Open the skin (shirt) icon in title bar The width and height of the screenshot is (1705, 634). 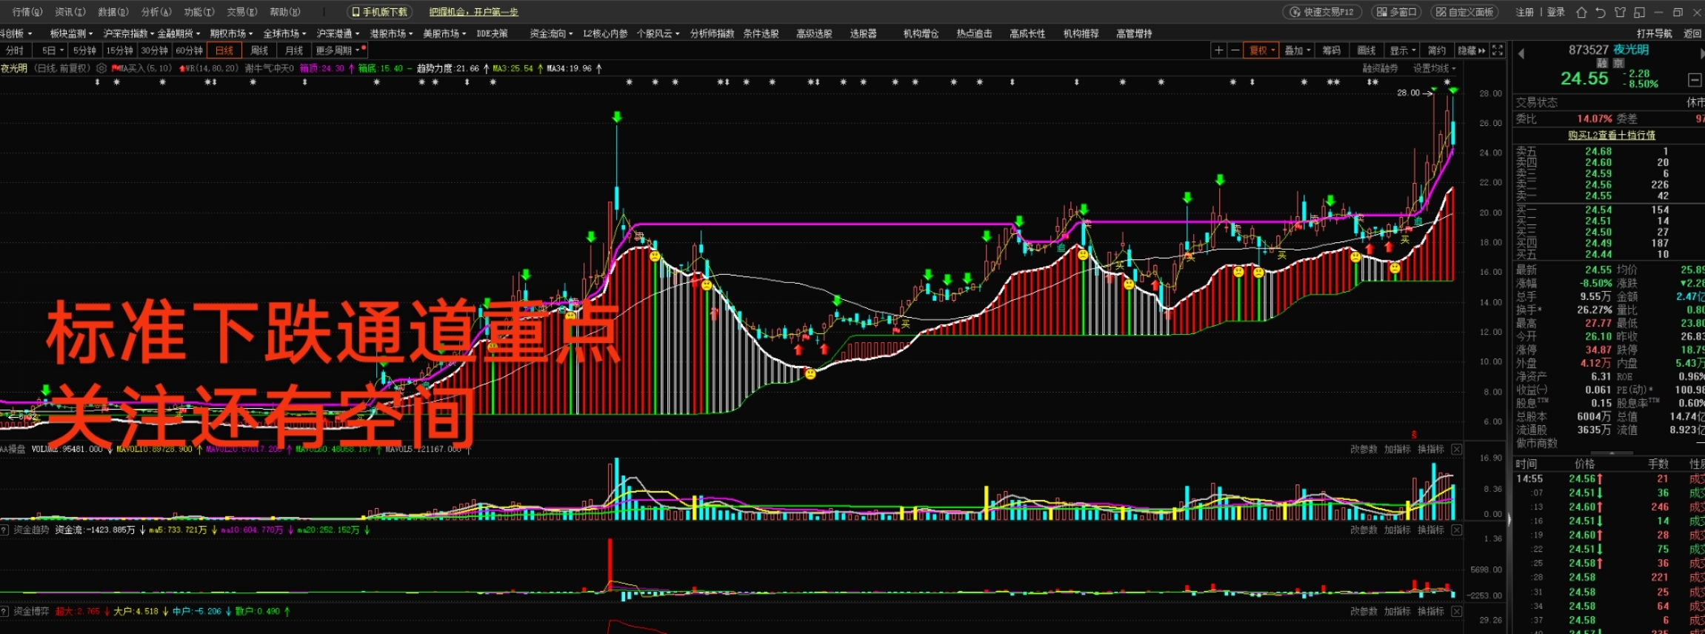click(x=1620, y=12)
